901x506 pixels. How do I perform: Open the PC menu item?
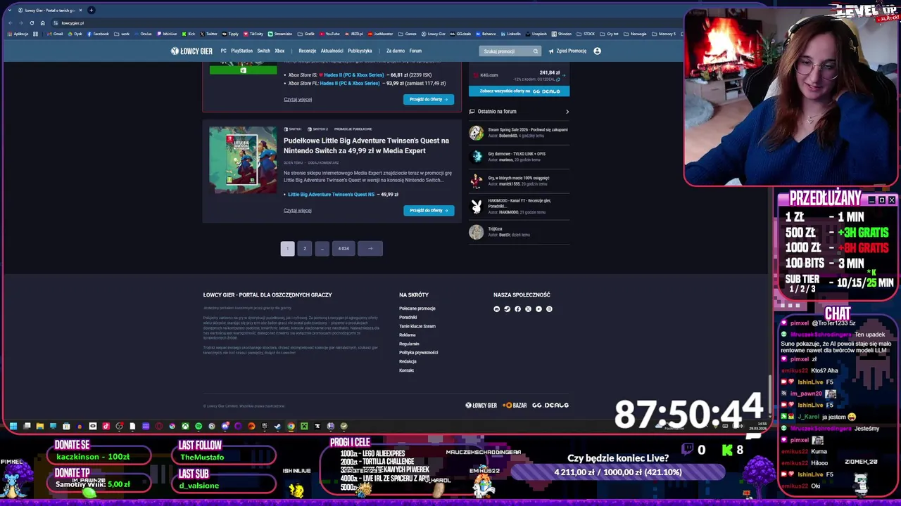223,51
